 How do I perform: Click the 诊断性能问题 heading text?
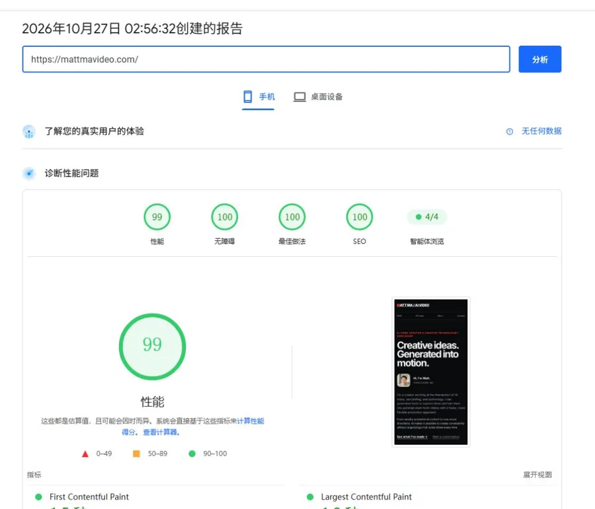coord(71,173)
